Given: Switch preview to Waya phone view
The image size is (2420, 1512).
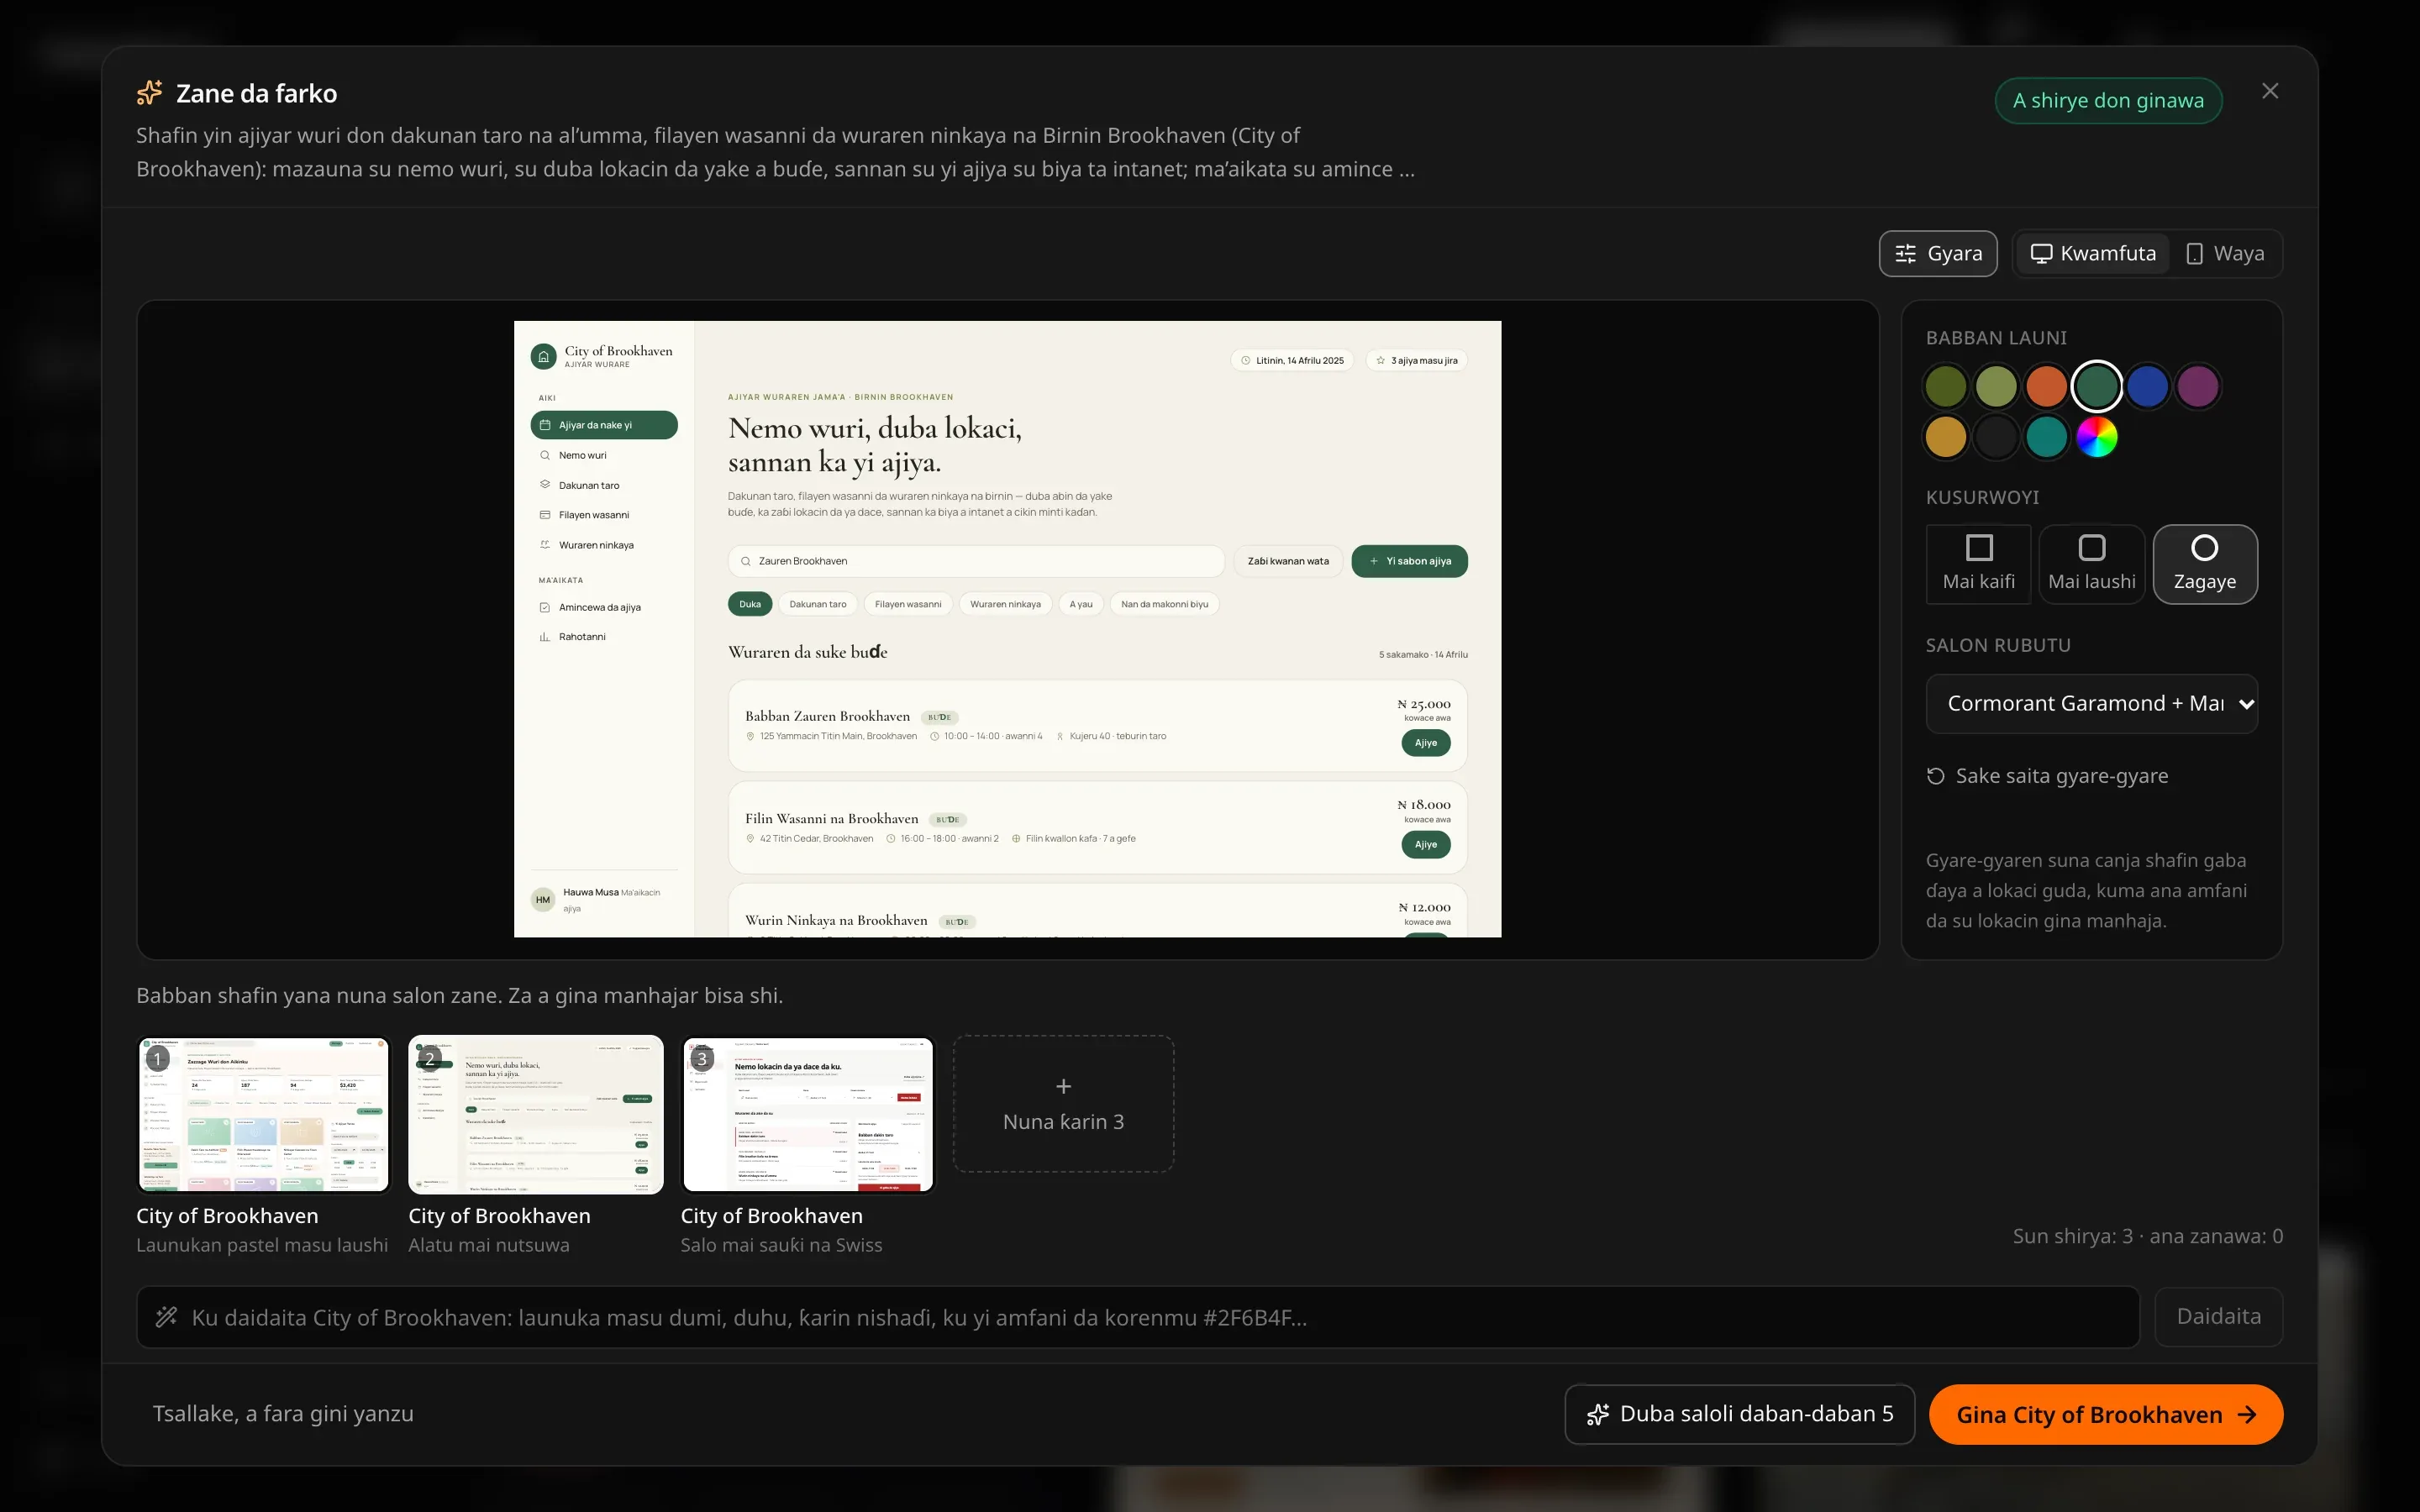Looking at the screenshot, I should tap(2225, 254).
